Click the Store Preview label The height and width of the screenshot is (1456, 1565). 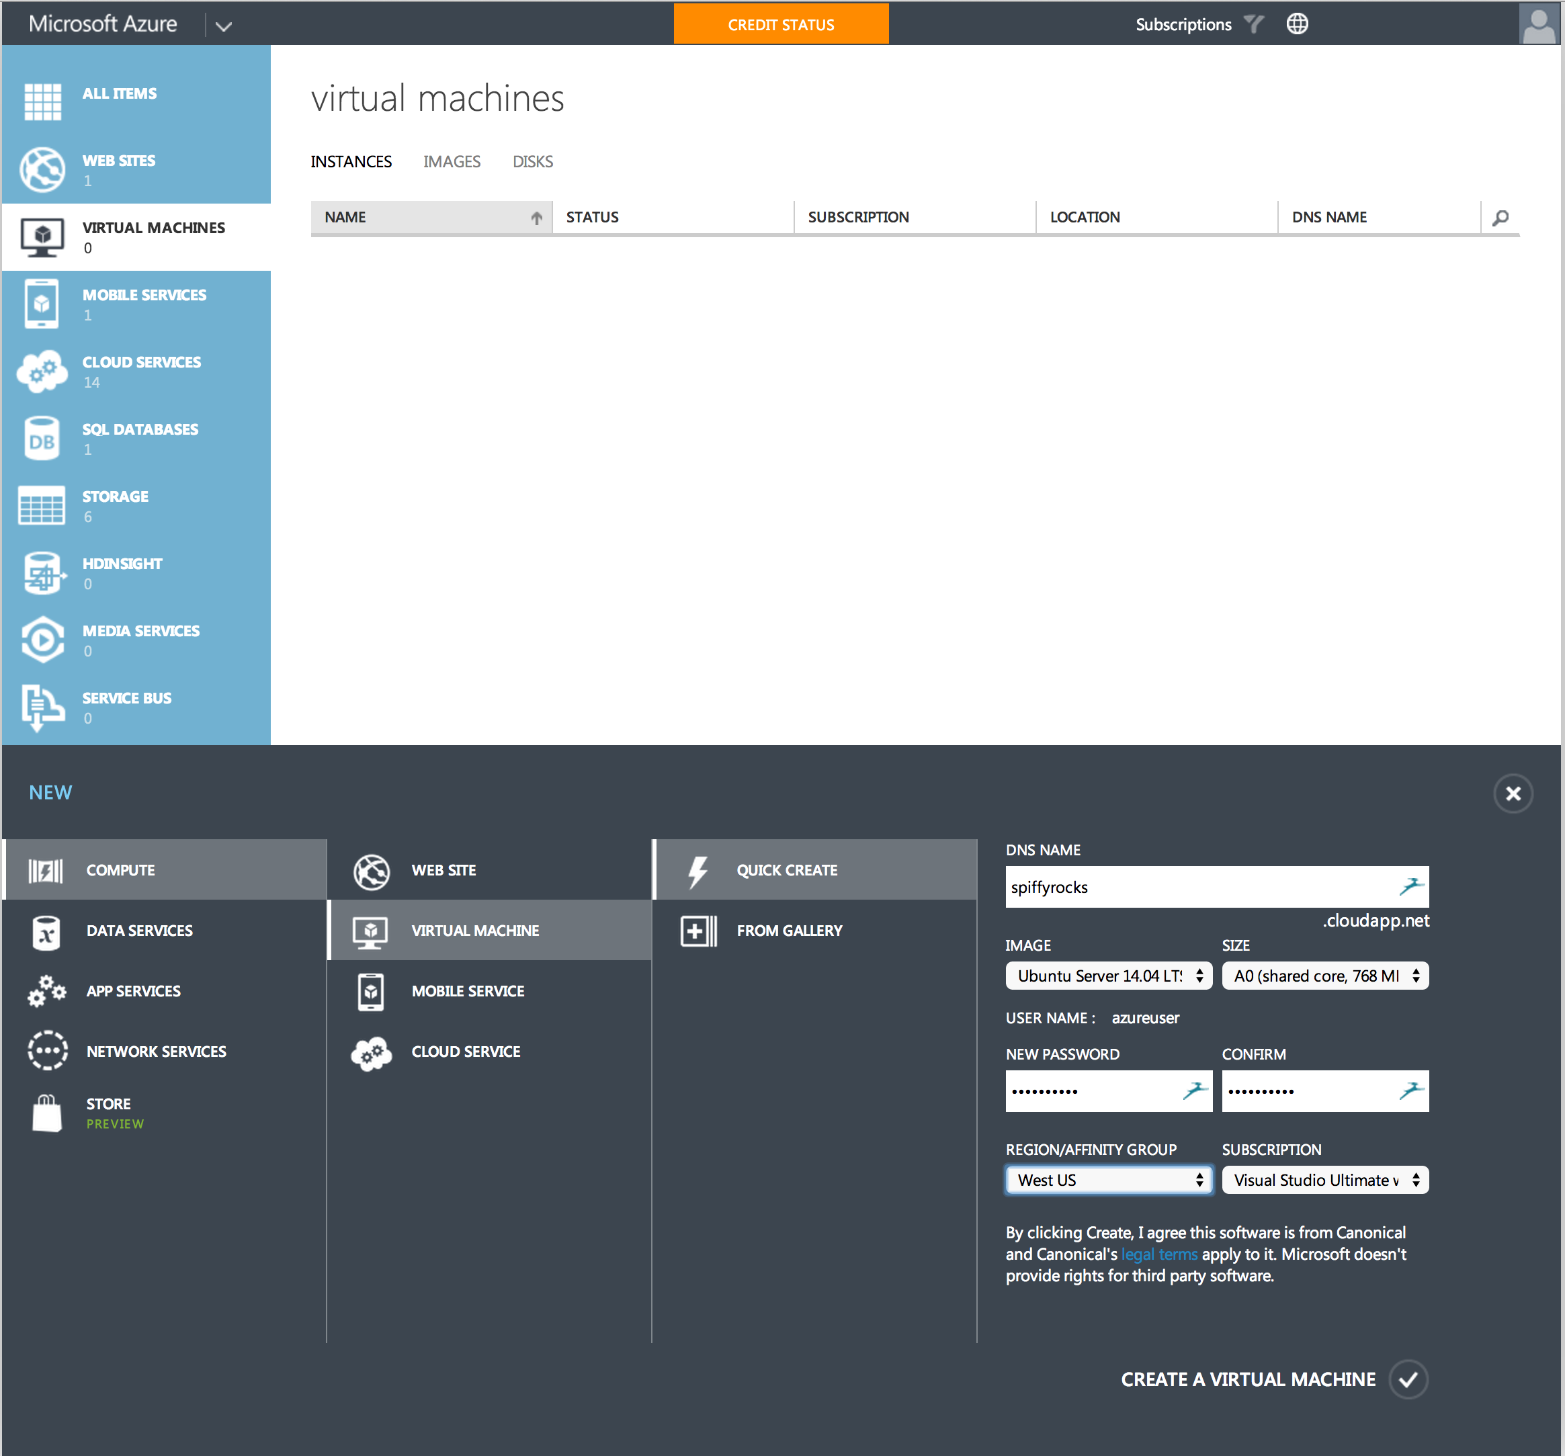click(115, 1113)
